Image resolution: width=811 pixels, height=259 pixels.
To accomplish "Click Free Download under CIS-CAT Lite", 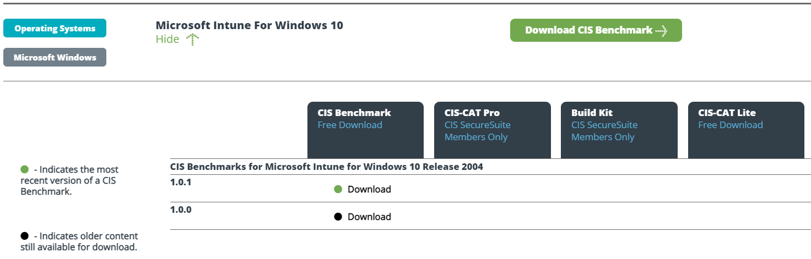I will tap(731, 125).
